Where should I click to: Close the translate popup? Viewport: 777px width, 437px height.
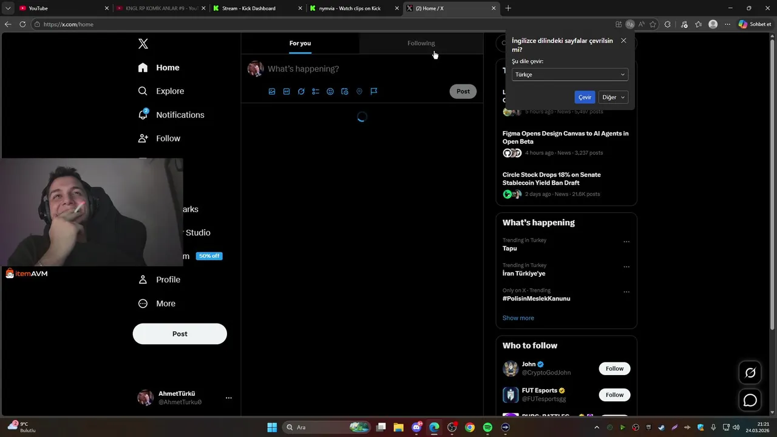623,41
